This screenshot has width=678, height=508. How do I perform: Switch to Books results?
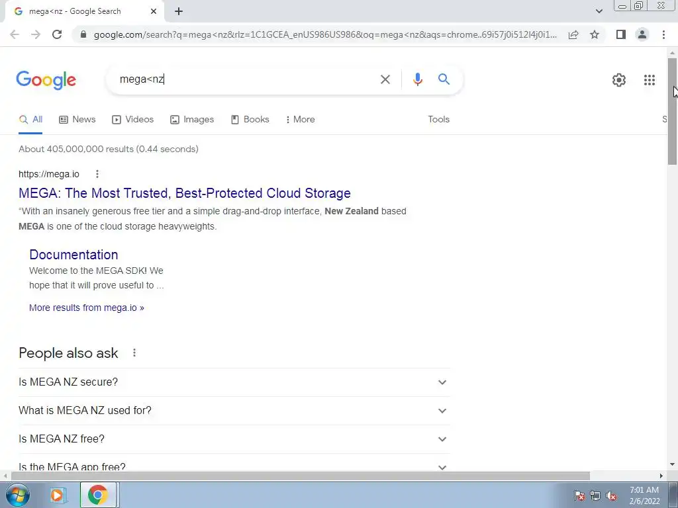coord(250,120)
